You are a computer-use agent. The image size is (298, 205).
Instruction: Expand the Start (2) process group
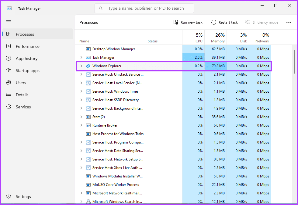tap(81, 117)
